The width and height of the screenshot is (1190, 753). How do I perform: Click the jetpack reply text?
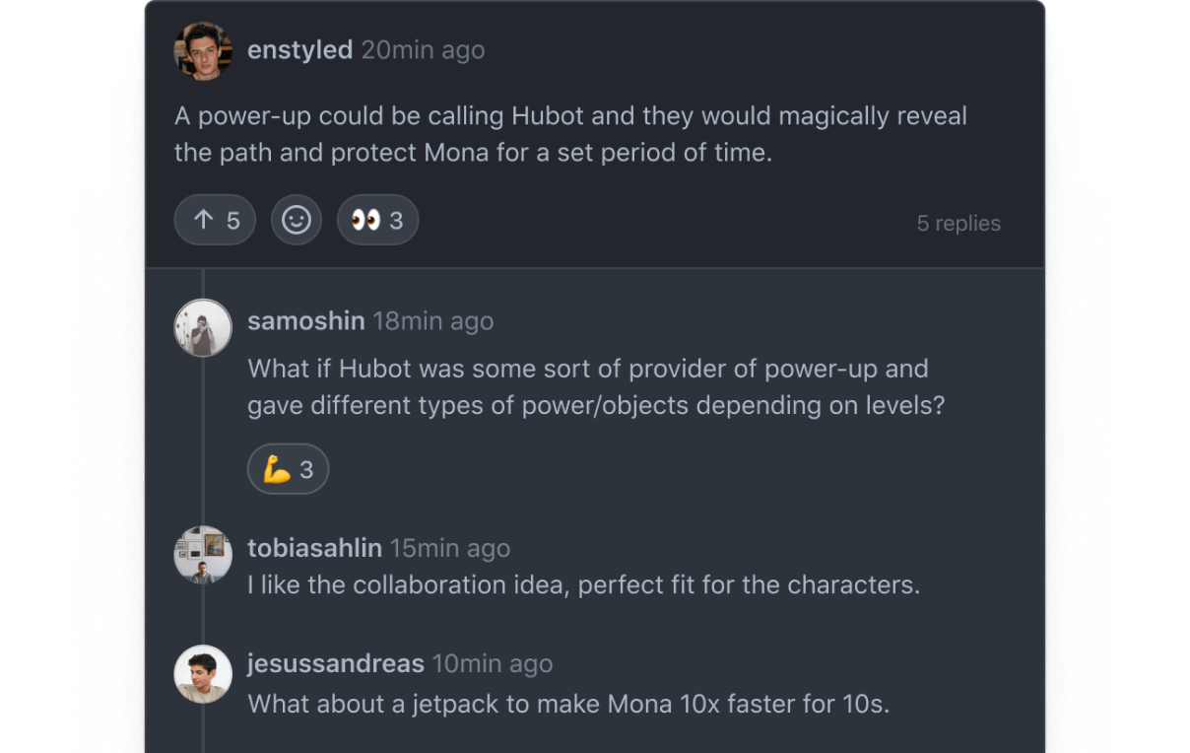pos(568,704)
